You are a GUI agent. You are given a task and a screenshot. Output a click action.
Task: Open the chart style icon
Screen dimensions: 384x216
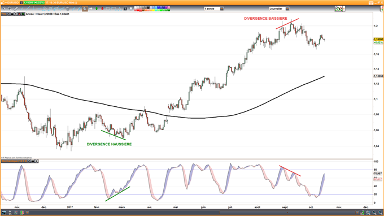click(339, 8)
